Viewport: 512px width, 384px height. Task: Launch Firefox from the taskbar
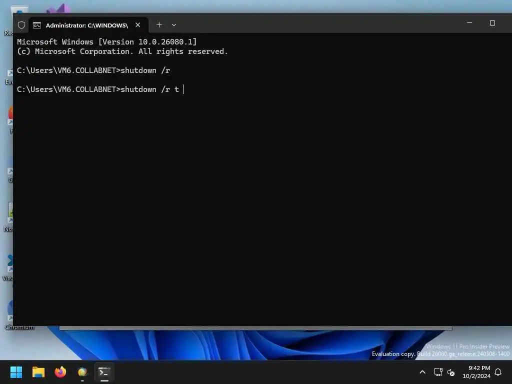point(60,372)
